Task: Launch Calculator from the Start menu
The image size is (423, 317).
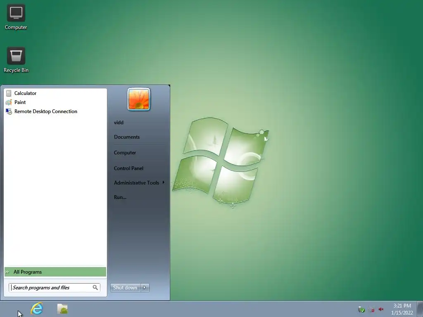Action: click(55, 93)
